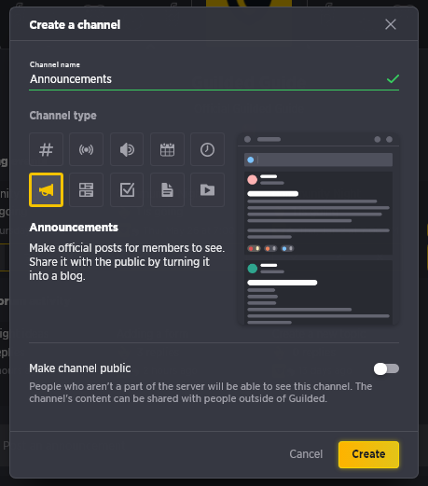Select the Docs document channel type
Image resolution: width=428 pixels, height=486 pixels.
[167, 190]
